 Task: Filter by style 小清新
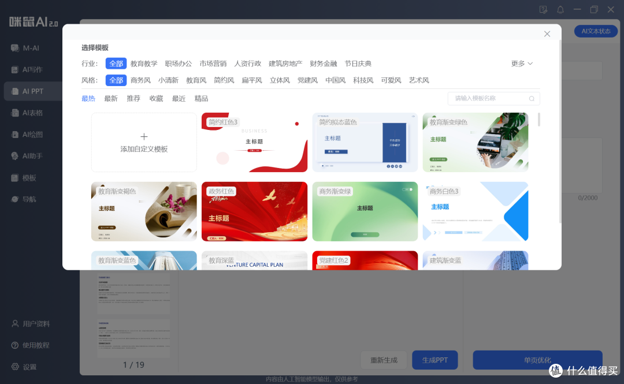point(168,80)
